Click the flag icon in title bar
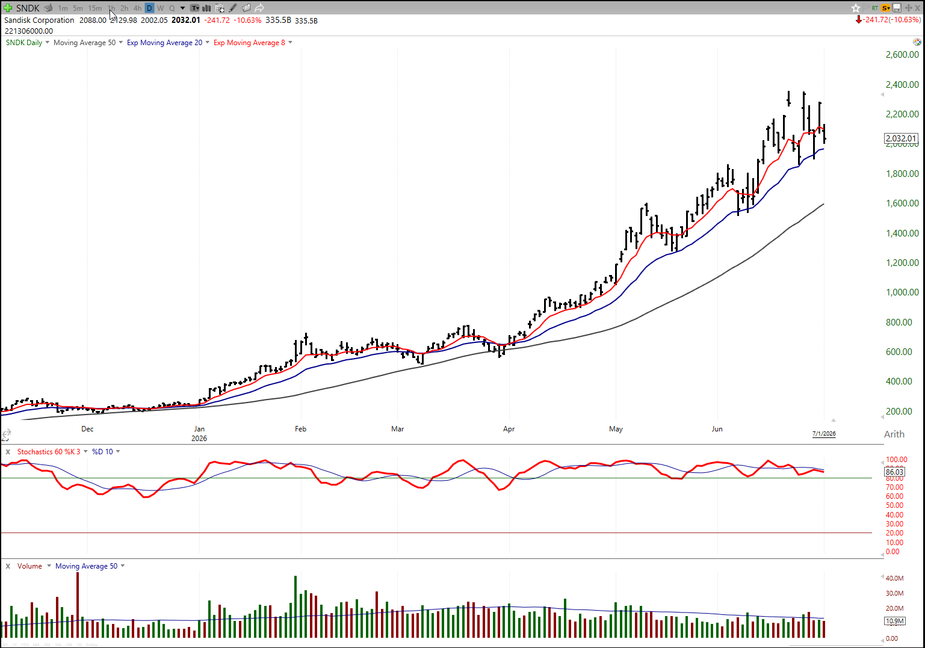Viewport: 925px width, 648px height. tap(865, 8)
